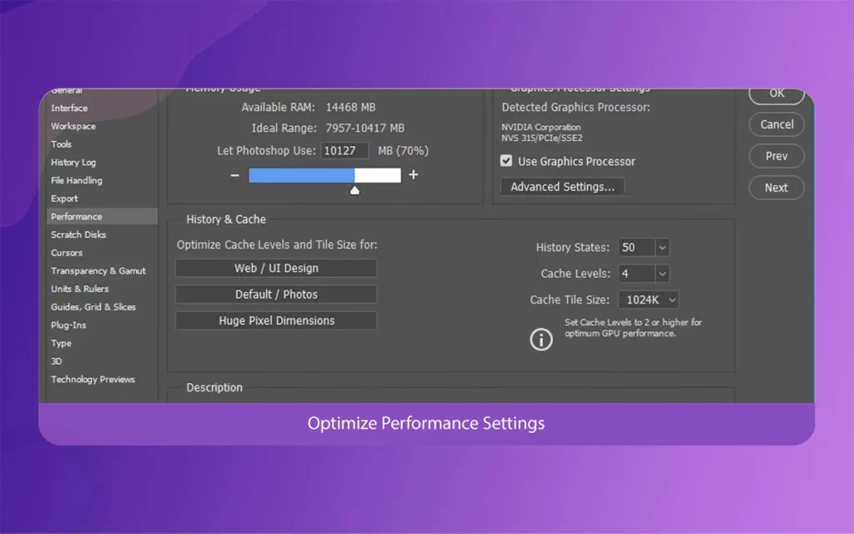This screenshot has width=854, height=534.
Task: Open Transparency & Gamut preferences
Action: pos(98,271)
